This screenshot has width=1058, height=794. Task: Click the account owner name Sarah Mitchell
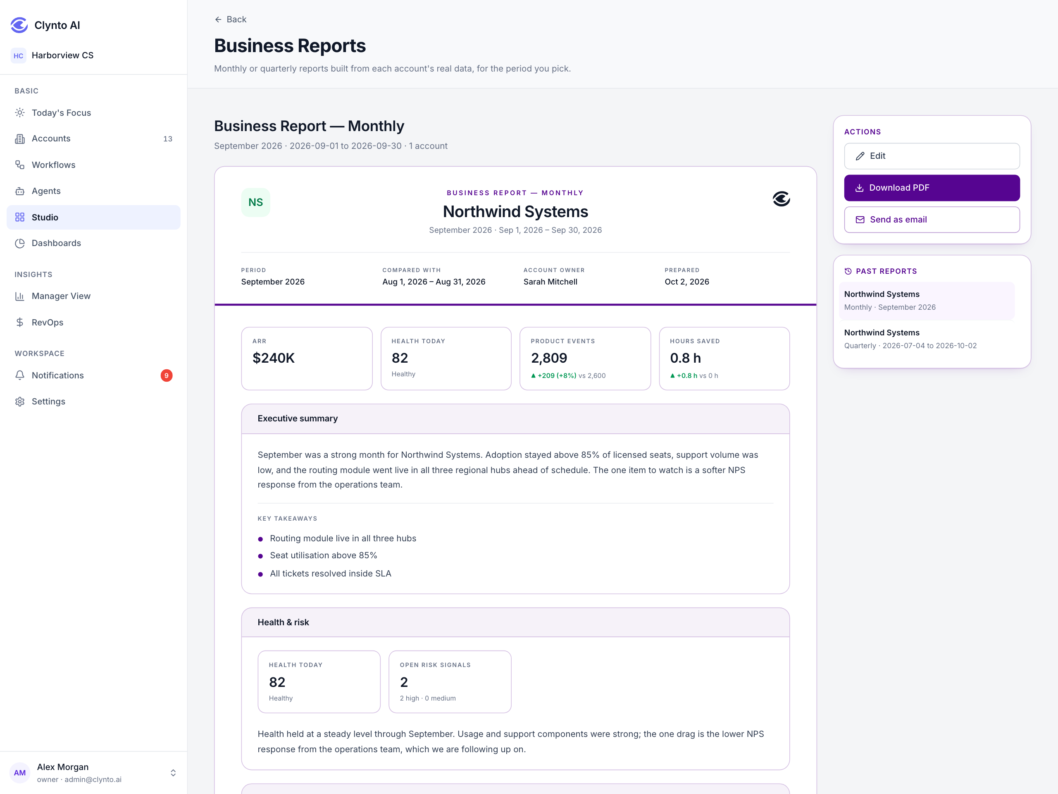pyautogui.click(x=550, y=282)
